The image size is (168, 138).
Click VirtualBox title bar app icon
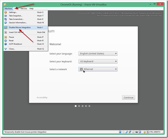(x=5, y=5)
